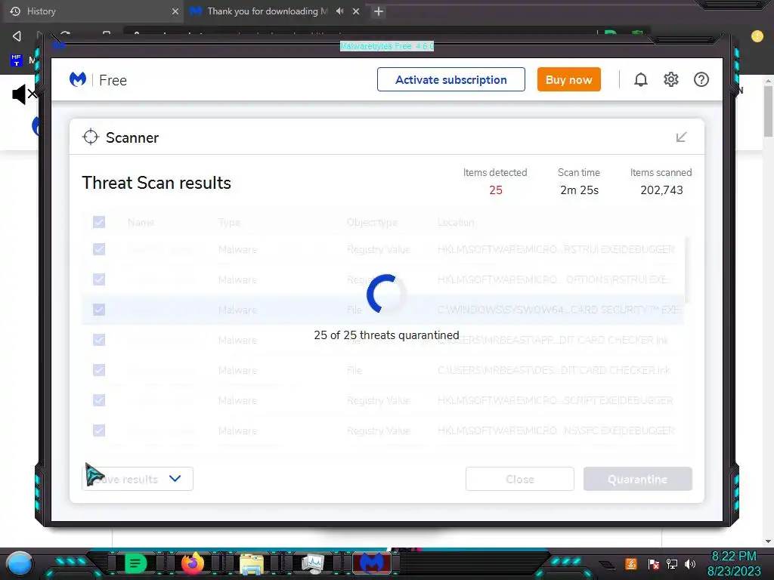Sort by the Type column header

(229, 223)
